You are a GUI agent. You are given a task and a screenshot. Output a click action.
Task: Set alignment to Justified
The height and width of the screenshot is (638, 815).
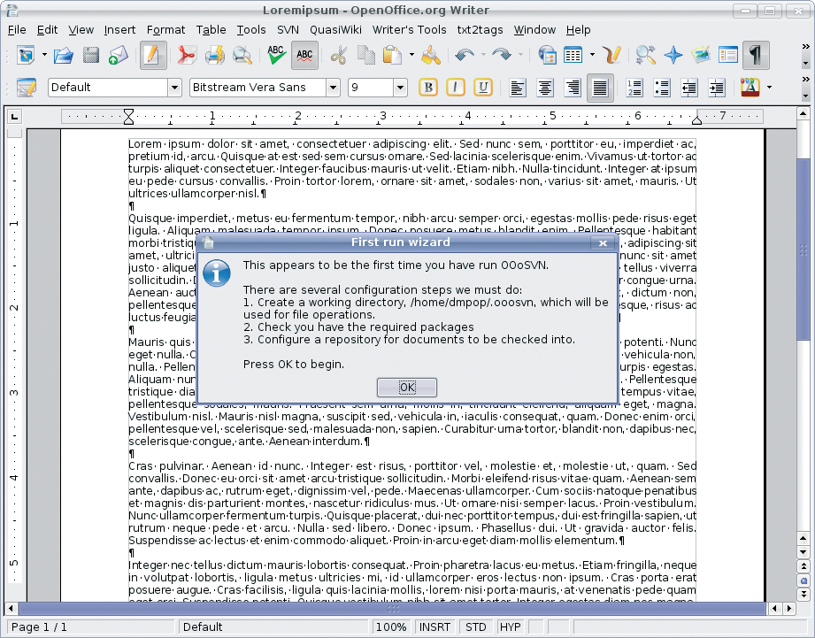pyautogui.click(x=600, y=88)
